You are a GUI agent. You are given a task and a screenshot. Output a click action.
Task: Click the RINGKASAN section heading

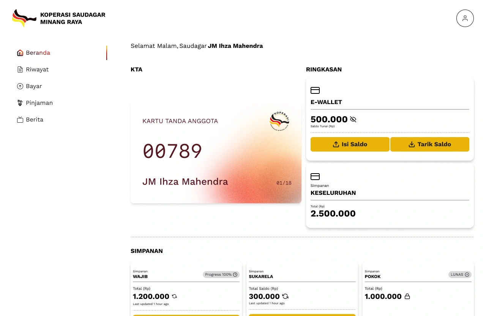click(x=324, y=70)
